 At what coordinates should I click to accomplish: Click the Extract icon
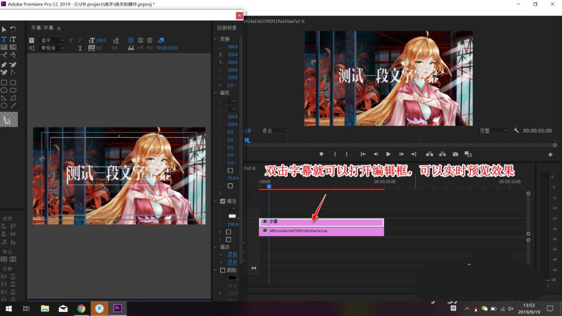click(x=443, y=154)
